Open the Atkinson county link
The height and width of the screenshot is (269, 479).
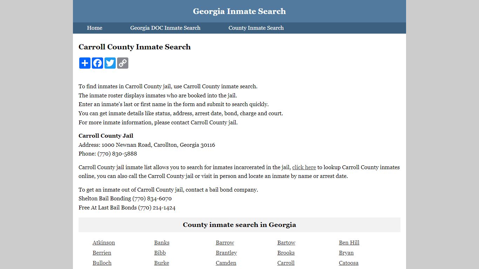(104, 243)
